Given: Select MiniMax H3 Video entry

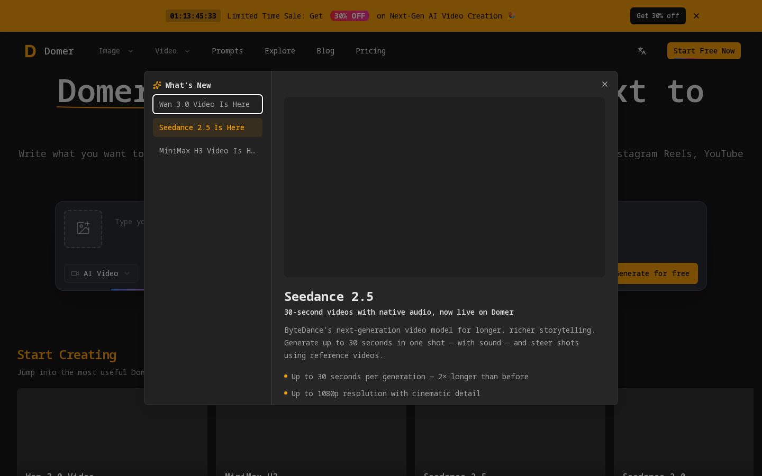Looking at the screenshot, I should pos(207,151).
